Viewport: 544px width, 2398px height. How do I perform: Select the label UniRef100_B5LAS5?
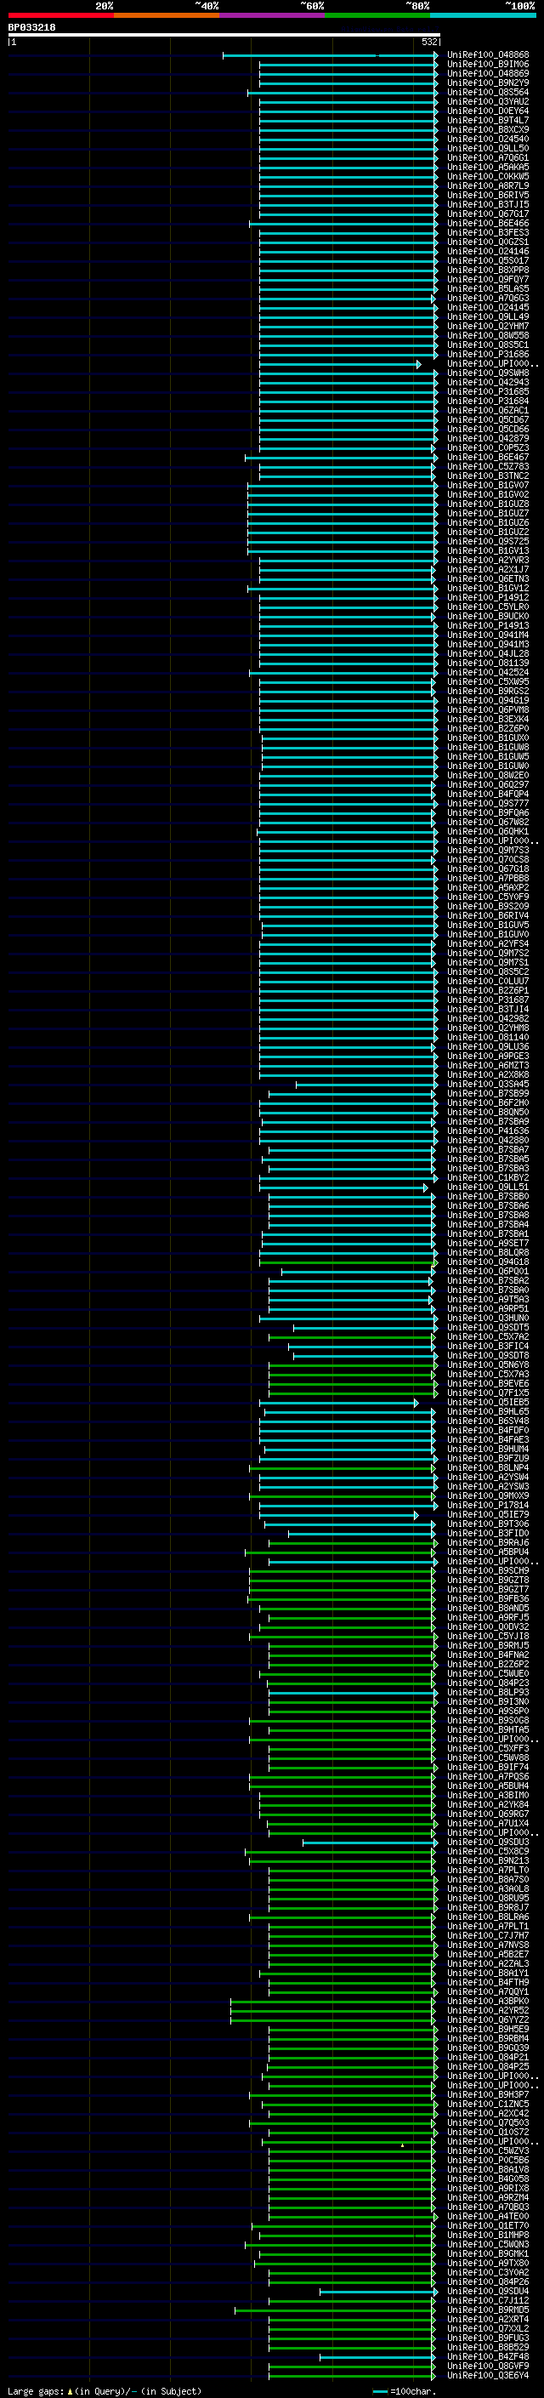tap(488, 288)
